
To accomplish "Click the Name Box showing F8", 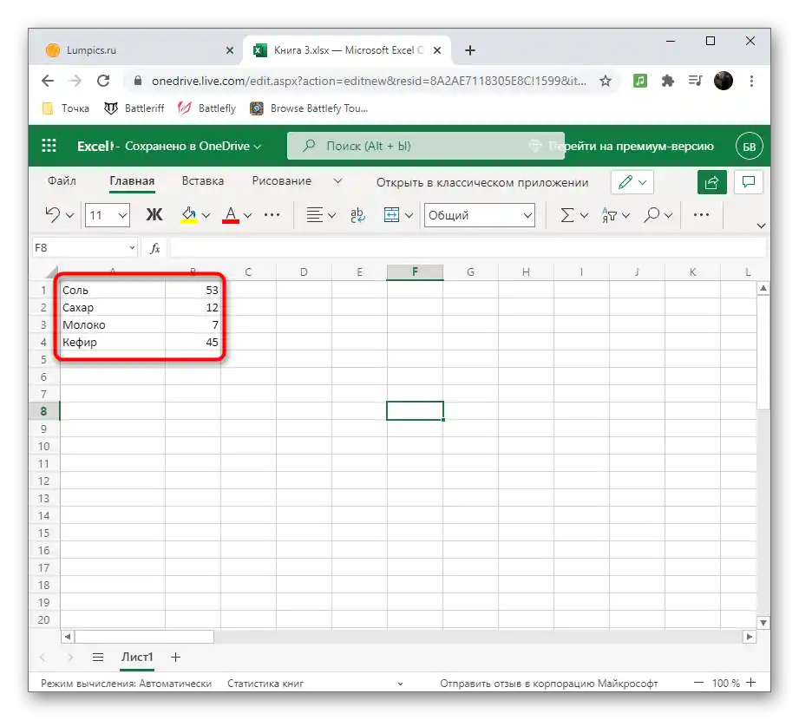I will 85,247.
